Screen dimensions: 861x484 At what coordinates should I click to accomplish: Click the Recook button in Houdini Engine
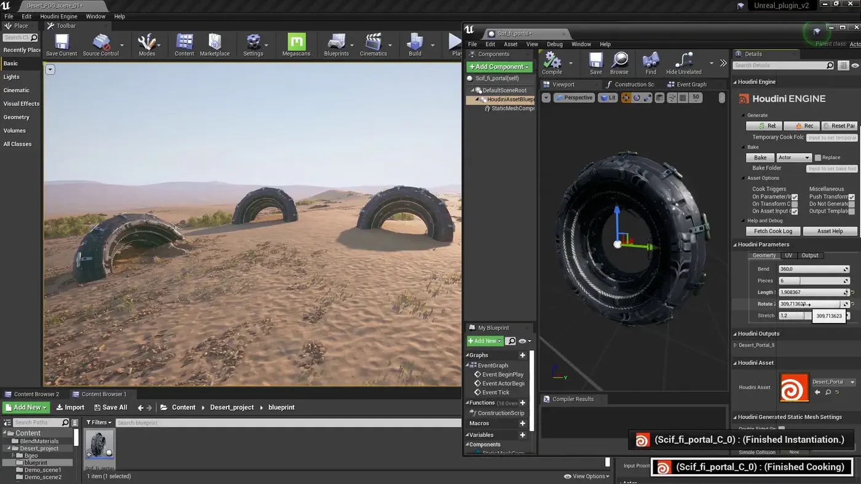pos(802,126)
